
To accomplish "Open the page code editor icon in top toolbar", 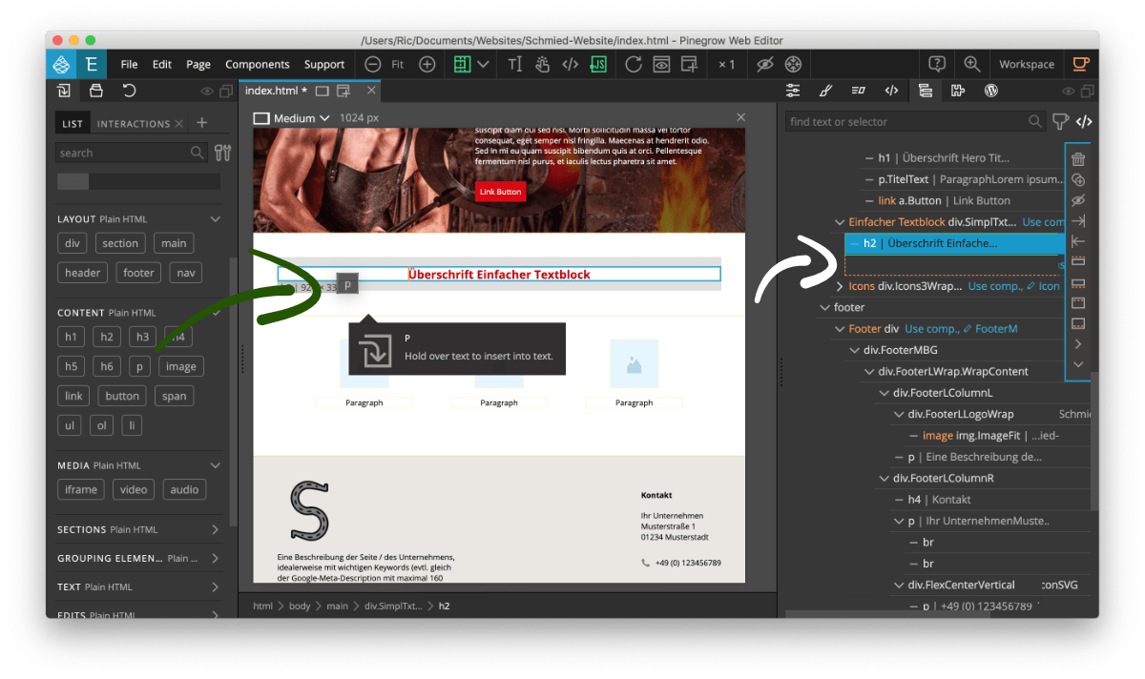I will click(x=570, y=64).
